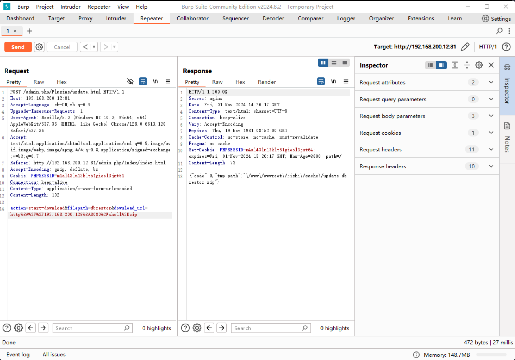The height and width of the screenshot is (360, 515).
Task: Open Event log
Action: coord(18,354)
